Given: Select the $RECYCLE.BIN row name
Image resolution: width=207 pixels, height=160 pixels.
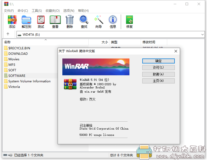Looking at the screenshot, I should coord(19,48).
